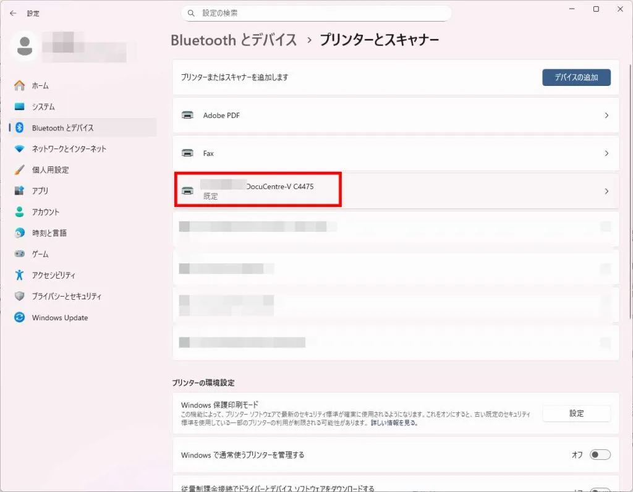Click the システム monitor icon

click(x=20, y=107)
